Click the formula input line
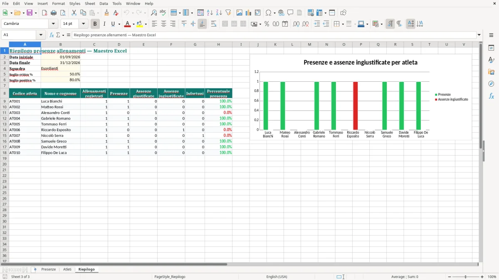The image size is (499, 280). 274,35
